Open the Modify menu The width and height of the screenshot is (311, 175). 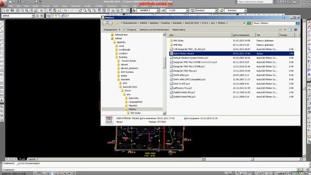[87, 6]
